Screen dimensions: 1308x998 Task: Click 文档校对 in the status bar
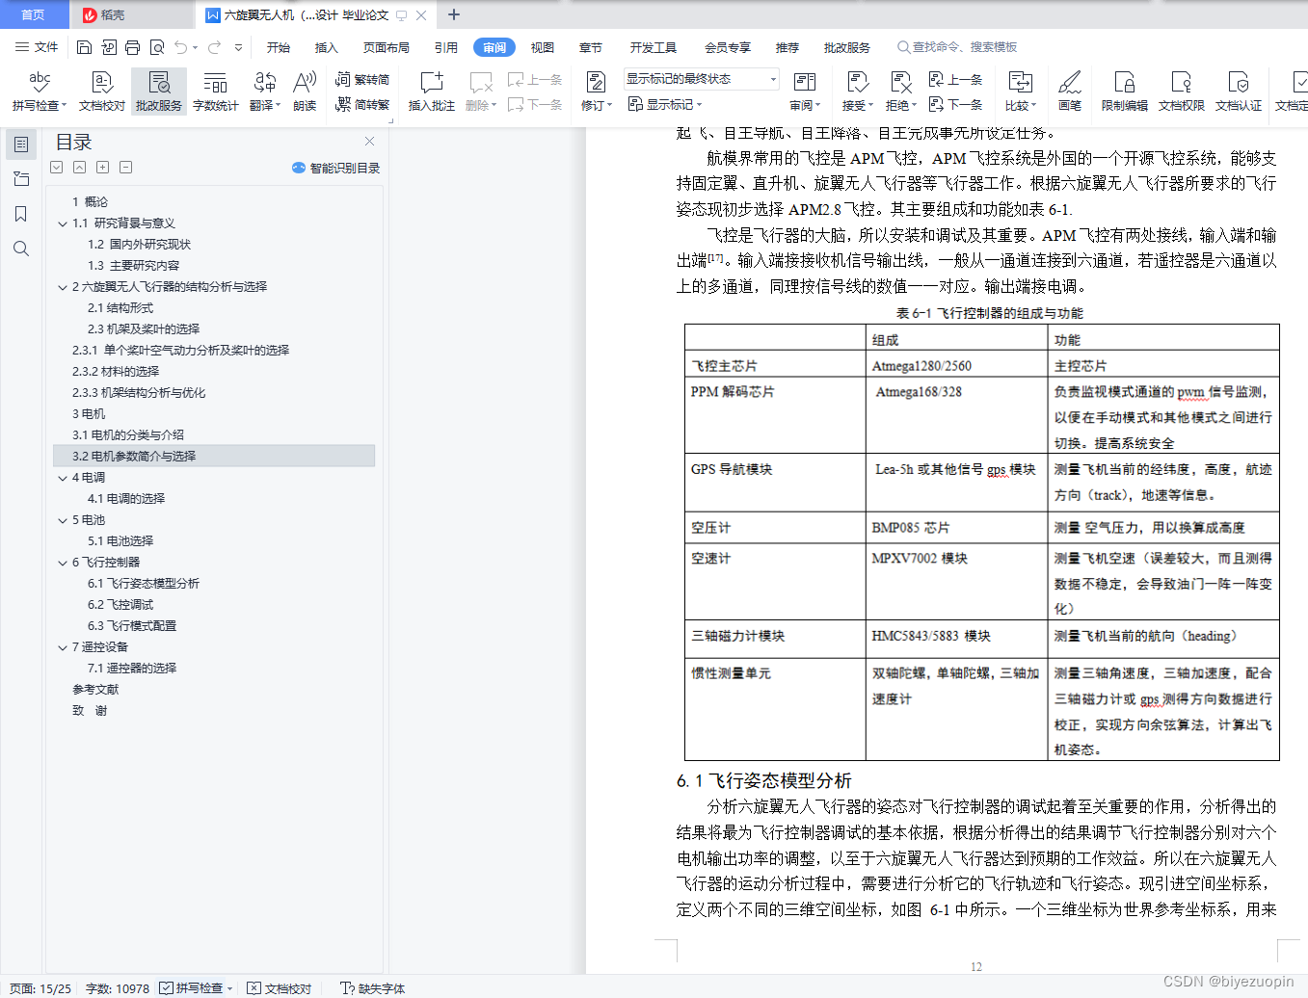[x=280, y=988]
